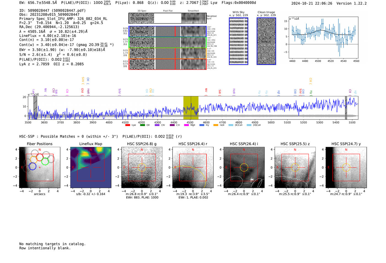
Task: Click the 2024-10-21 22:06:26 timestamp
Action: [312, 3]
